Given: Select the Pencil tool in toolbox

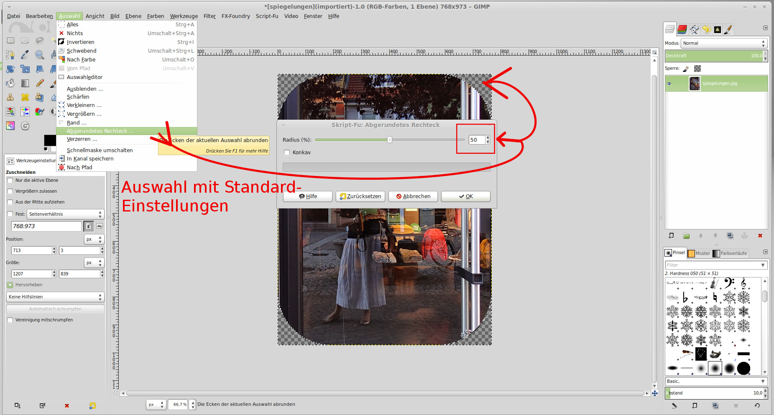Looking at the screenshot, I should pos(40,83).
